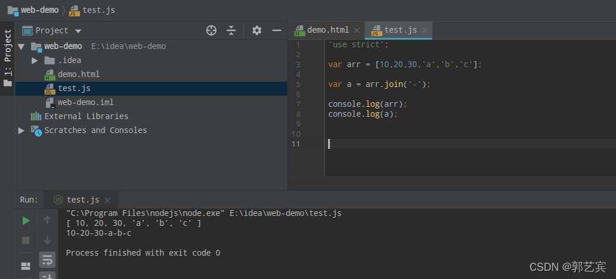Click the console.log(arr); line
This screenshot has height=279, width=616.
click(x=368, y=104)
